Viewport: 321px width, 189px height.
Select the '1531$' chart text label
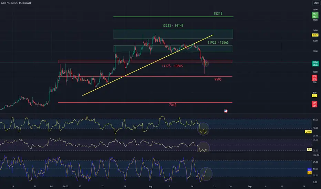coord(218,13)
